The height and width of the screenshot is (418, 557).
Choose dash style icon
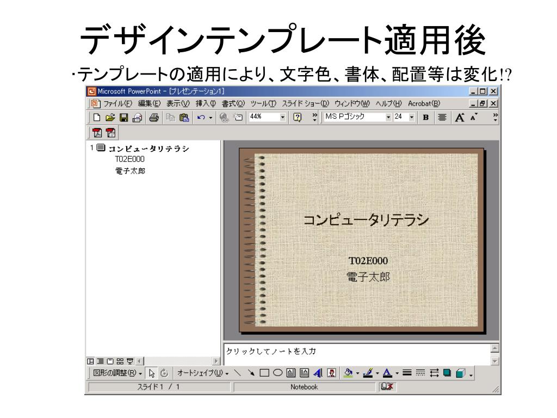tap(420, 372)
